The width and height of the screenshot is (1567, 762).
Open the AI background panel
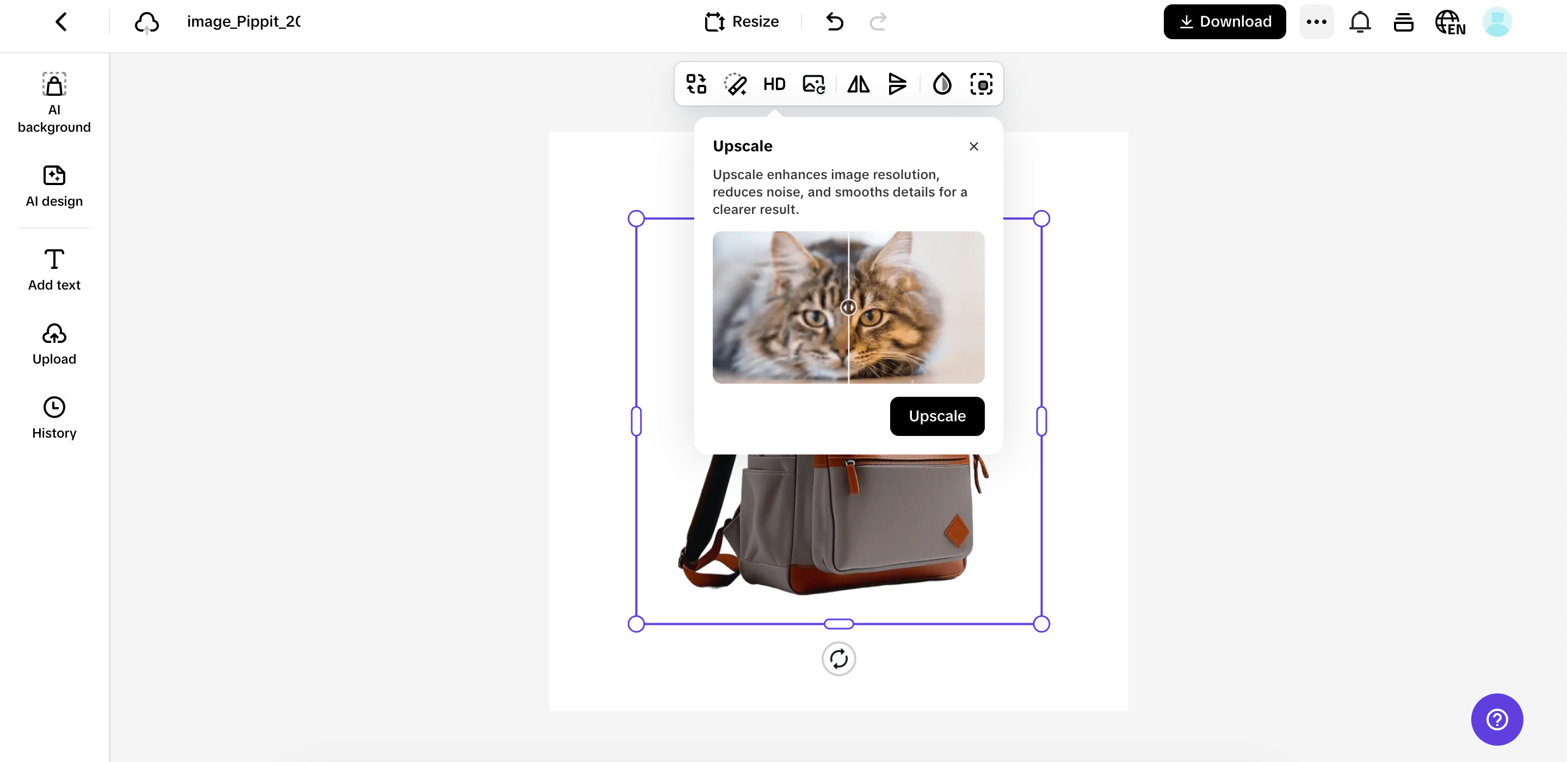(53, 102)
